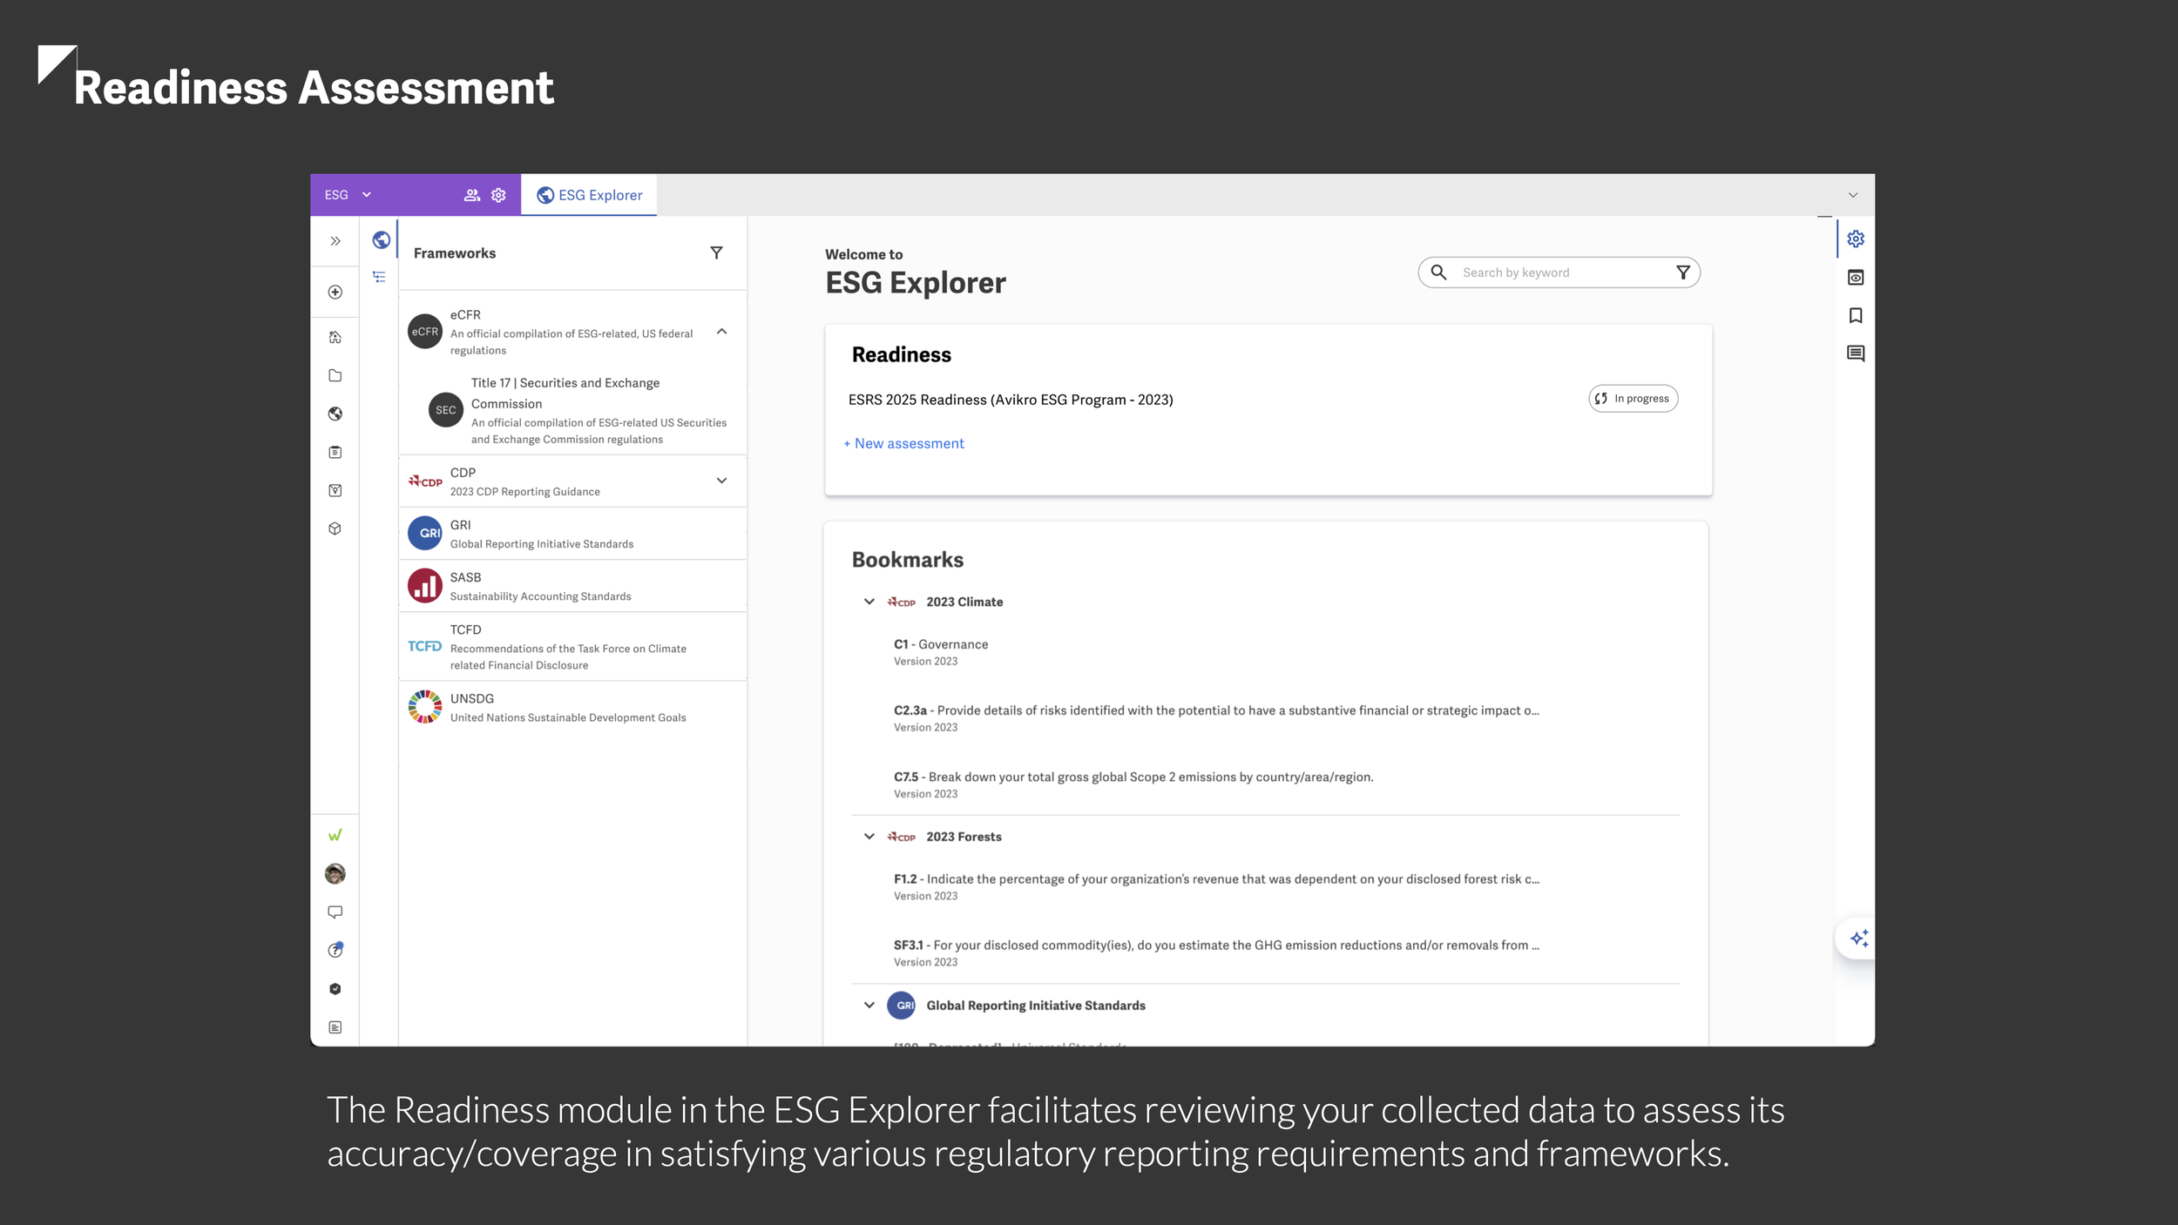This screenshot has width=2178, height=1225.
Task: Open the top-right tab bar chevron dropdown
Action: (x=1853, y=195)
